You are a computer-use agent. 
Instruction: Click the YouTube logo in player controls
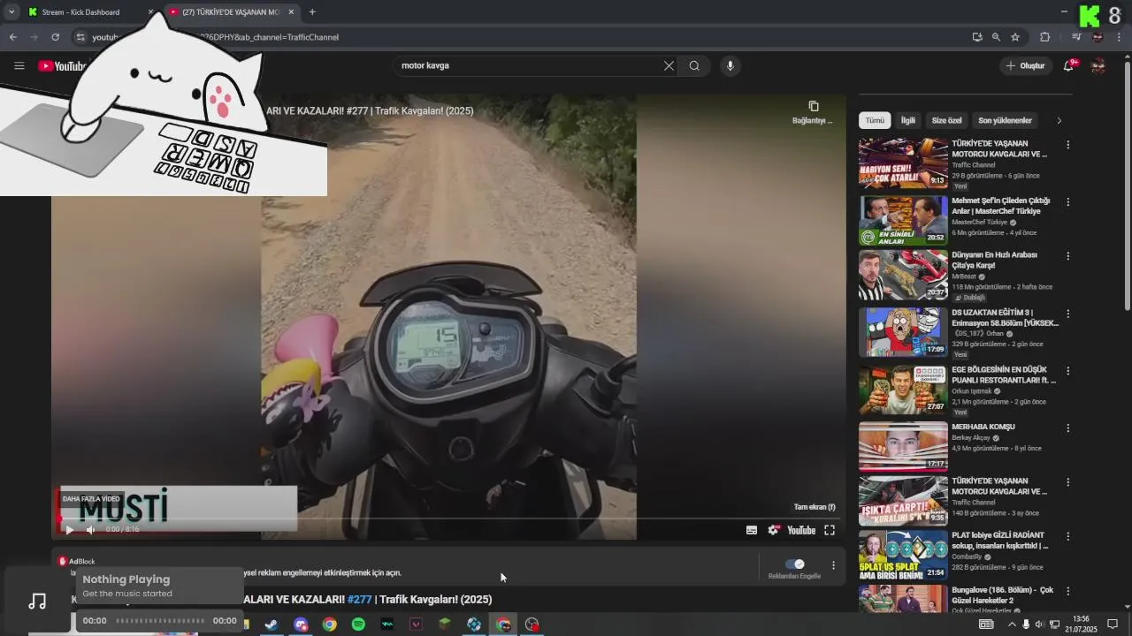(x=801, y=530)
